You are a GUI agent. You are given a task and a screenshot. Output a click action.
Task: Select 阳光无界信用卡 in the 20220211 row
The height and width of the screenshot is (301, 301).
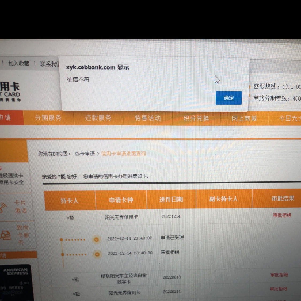click(124, 293)
